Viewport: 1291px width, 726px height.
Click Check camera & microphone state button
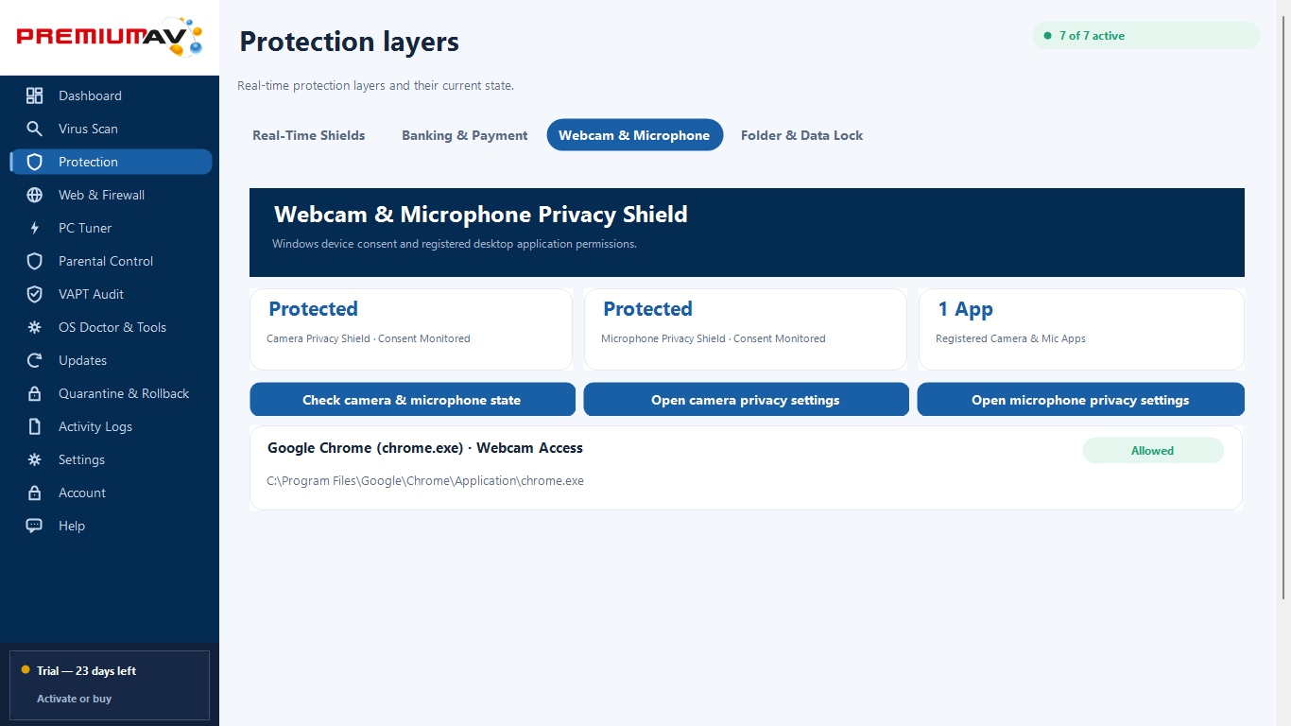click(x=412, y=400)
